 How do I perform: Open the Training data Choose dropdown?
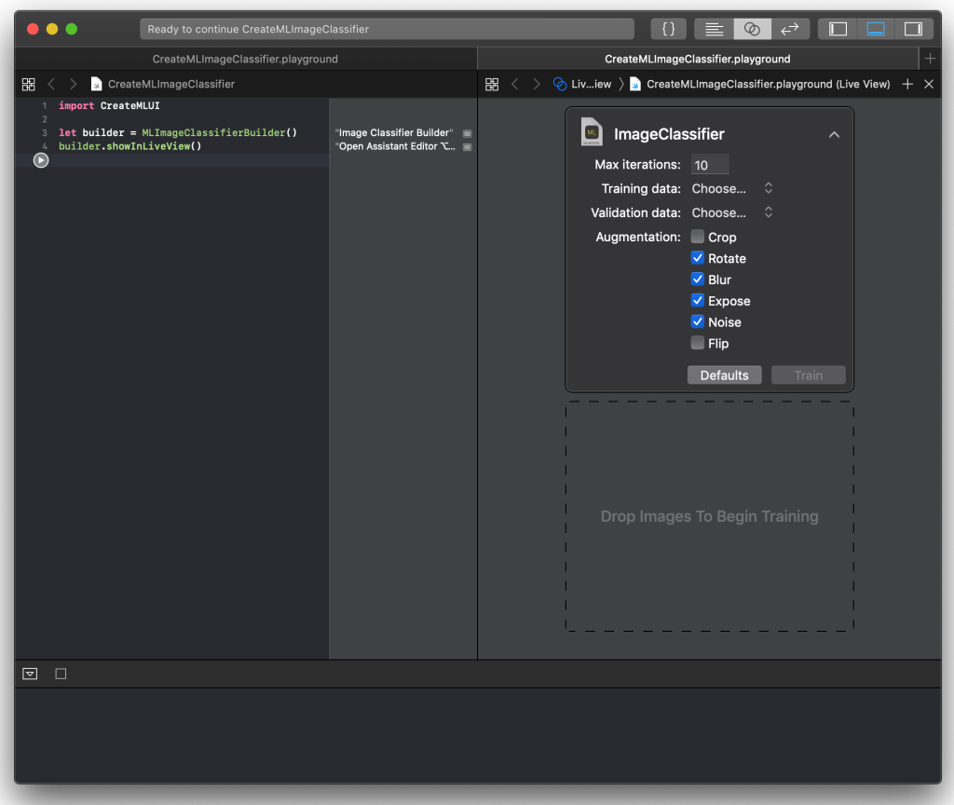732,188
